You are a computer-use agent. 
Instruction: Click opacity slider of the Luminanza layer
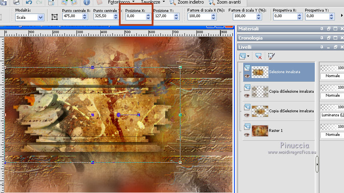point(332,107)
